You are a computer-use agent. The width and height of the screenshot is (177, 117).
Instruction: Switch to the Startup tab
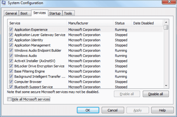click(55, 13)
